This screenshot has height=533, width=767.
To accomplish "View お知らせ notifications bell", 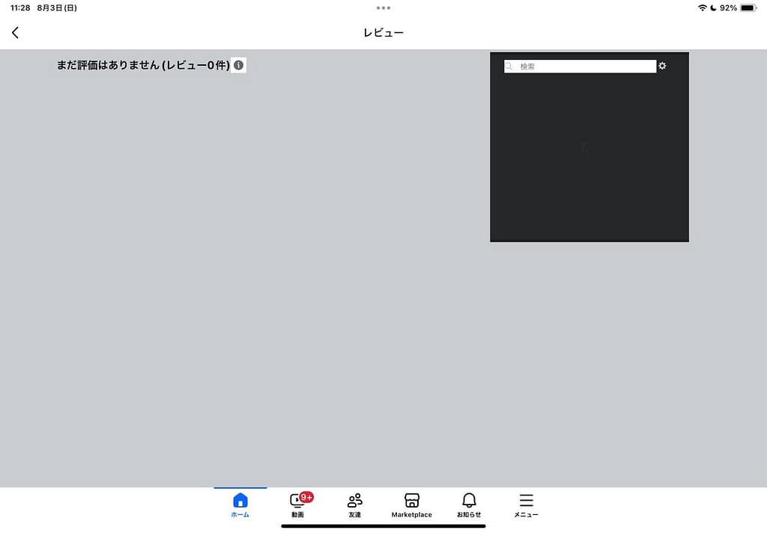I will [x=469, y=505].
